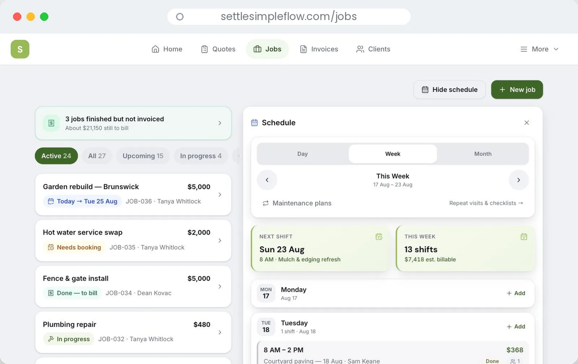Screen dimensions: 578x364
Task: Switch schedule to Month view
Action: (x=483, y=154)
